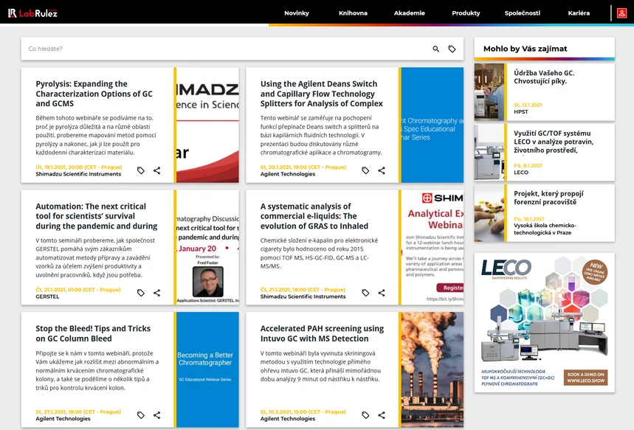
Task: Click date 'Čt, 21.1.2021, 01:00 (CET - Prague)'
Action: pyautogui.click(x=78, y=289)
